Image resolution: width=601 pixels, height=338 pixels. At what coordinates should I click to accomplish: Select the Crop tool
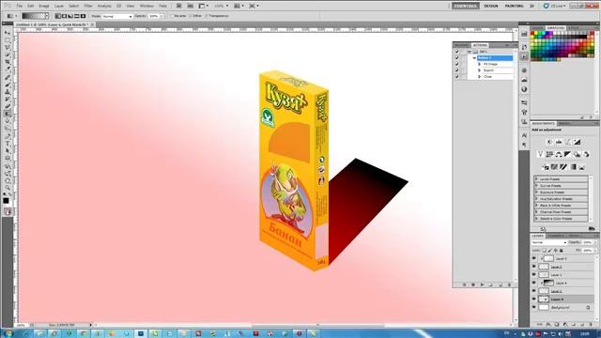click(x=8, y=63)
